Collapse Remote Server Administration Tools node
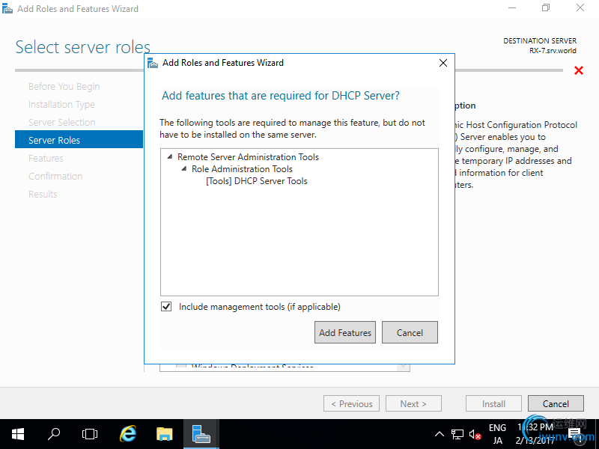Viewport: 599px width, 449px height. point(170,156)
